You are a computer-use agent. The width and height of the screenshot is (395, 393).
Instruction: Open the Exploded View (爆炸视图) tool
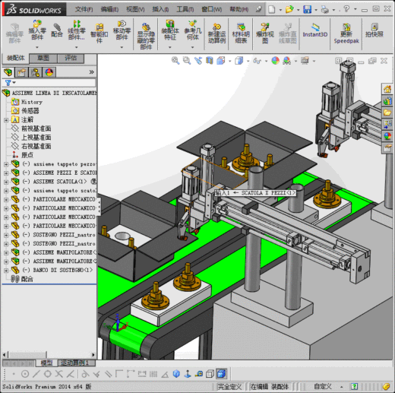click(x=264, y=33)
